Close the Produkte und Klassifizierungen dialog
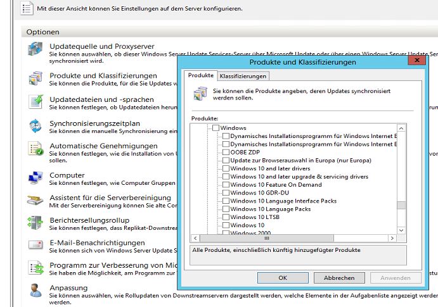 point(417,60)
